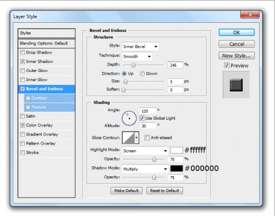Select Blending Options: Default in list
This screenshot has height=216, width=275.
coord(47,43)
